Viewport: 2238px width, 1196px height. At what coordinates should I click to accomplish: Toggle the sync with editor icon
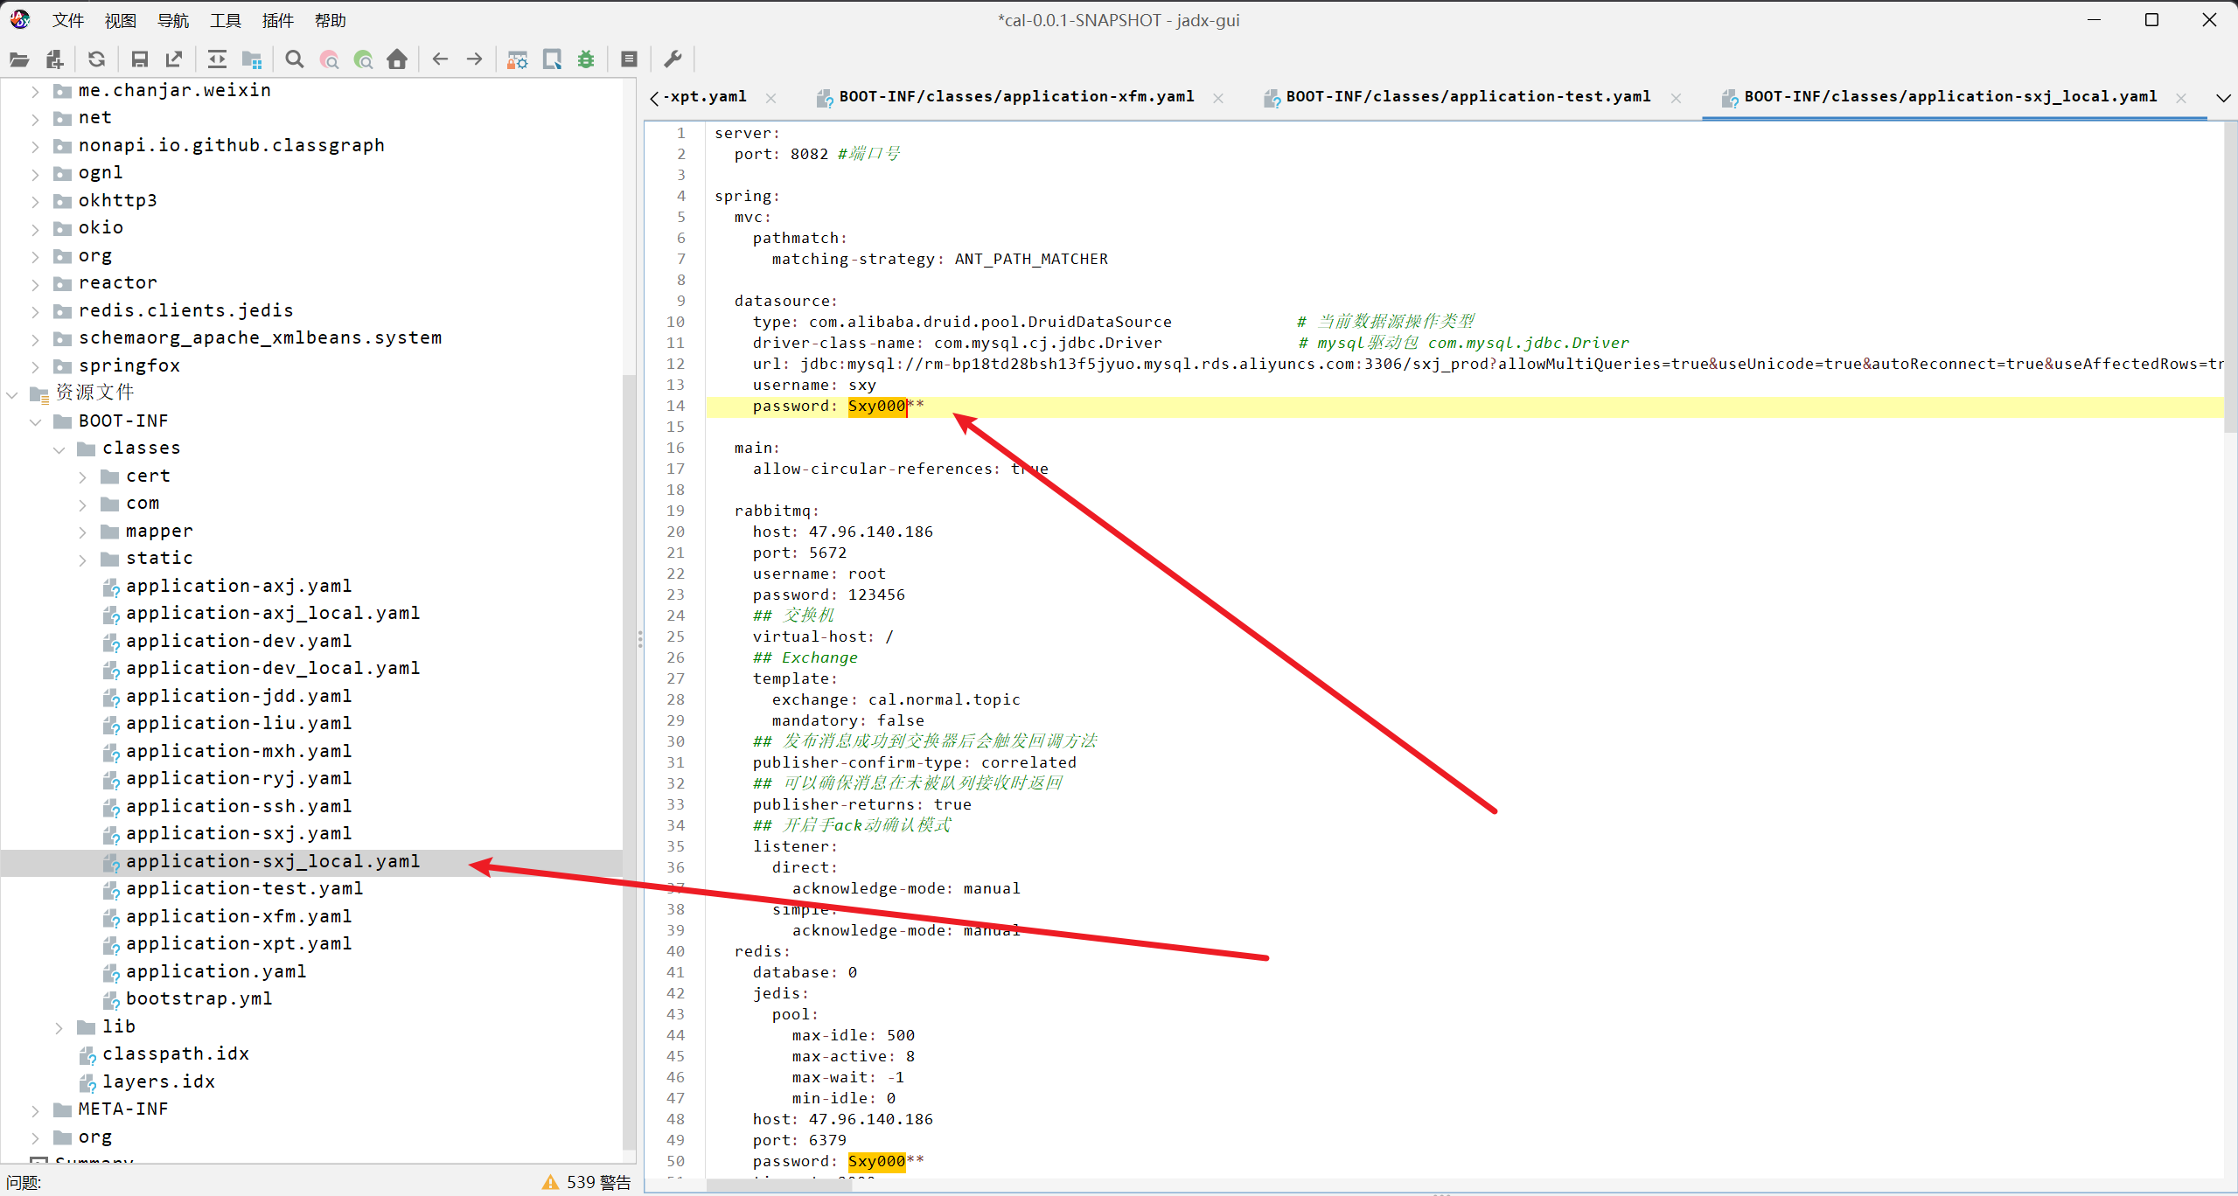(x=217, y=59)
